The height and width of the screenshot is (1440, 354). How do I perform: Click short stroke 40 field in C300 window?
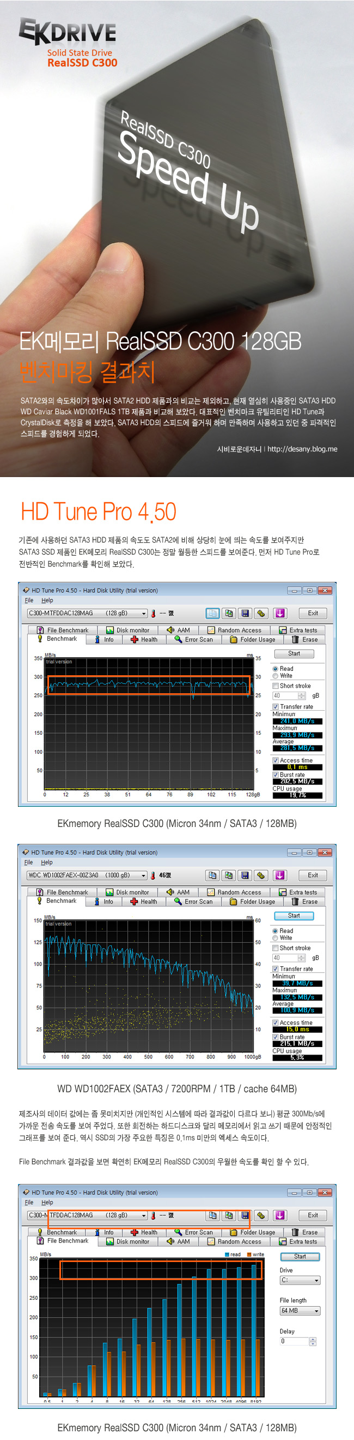pyautogui.click(x=285, y=696)
